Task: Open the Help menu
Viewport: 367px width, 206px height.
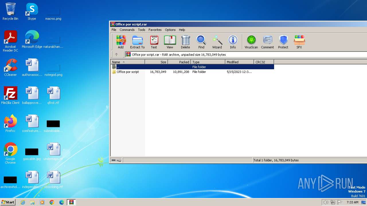Action: pyautogui.click(x=182, y=30)
